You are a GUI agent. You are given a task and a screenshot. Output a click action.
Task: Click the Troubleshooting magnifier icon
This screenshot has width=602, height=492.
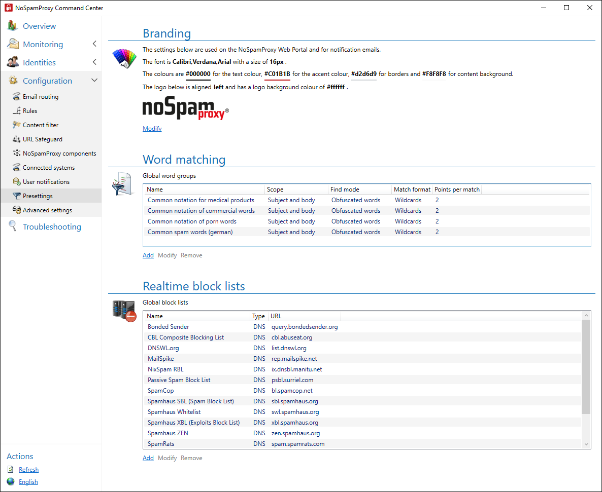(x=13, y=226)
